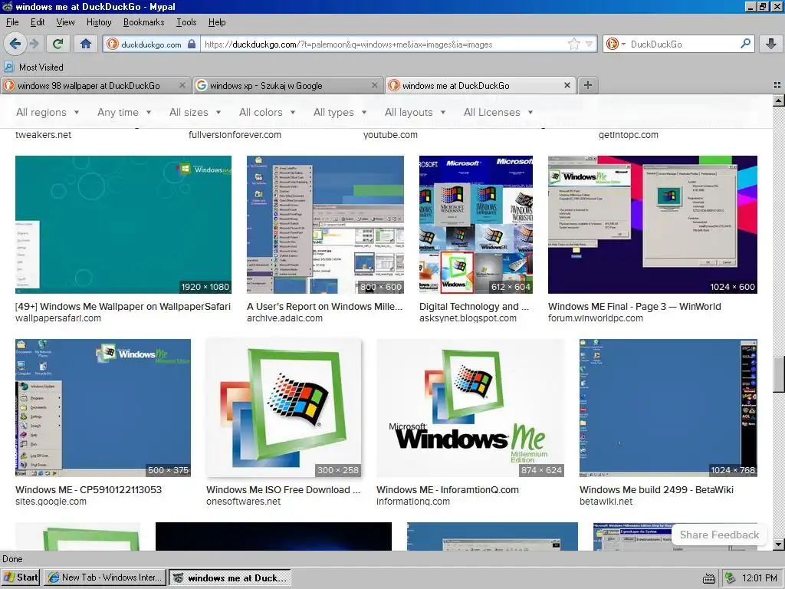This screenshot has height=589, width=785.
Task: Close the windows 98 wallpaper tab
Action: click(x=182, y=86)
